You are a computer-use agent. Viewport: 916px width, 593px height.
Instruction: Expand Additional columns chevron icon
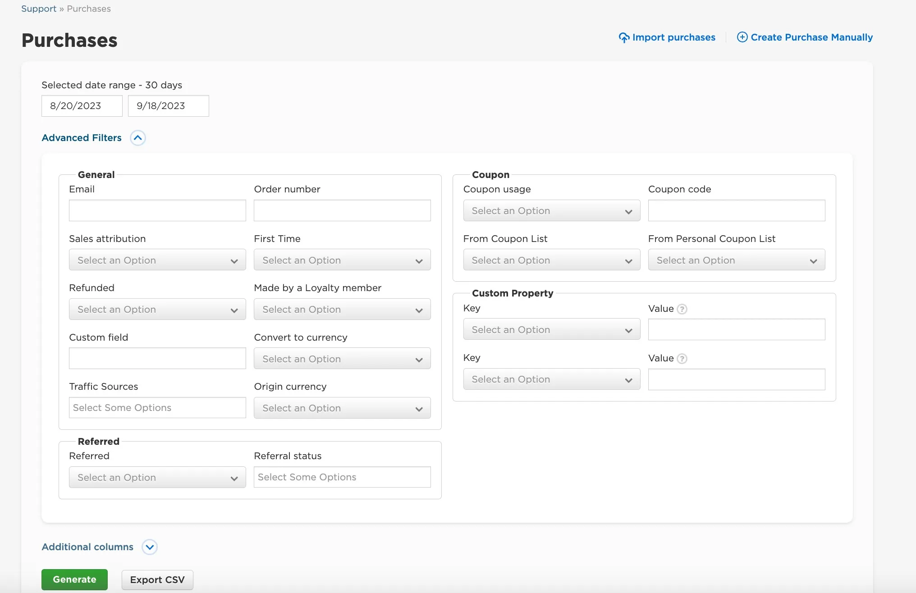pyautogui.click(x=150, y=547)
